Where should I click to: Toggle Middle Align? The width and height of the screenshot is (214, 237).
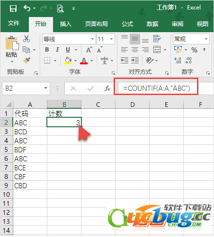(135, 39)
